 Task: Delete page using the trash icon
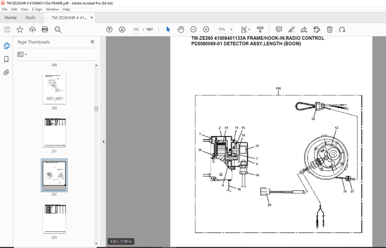pos(329,29)
